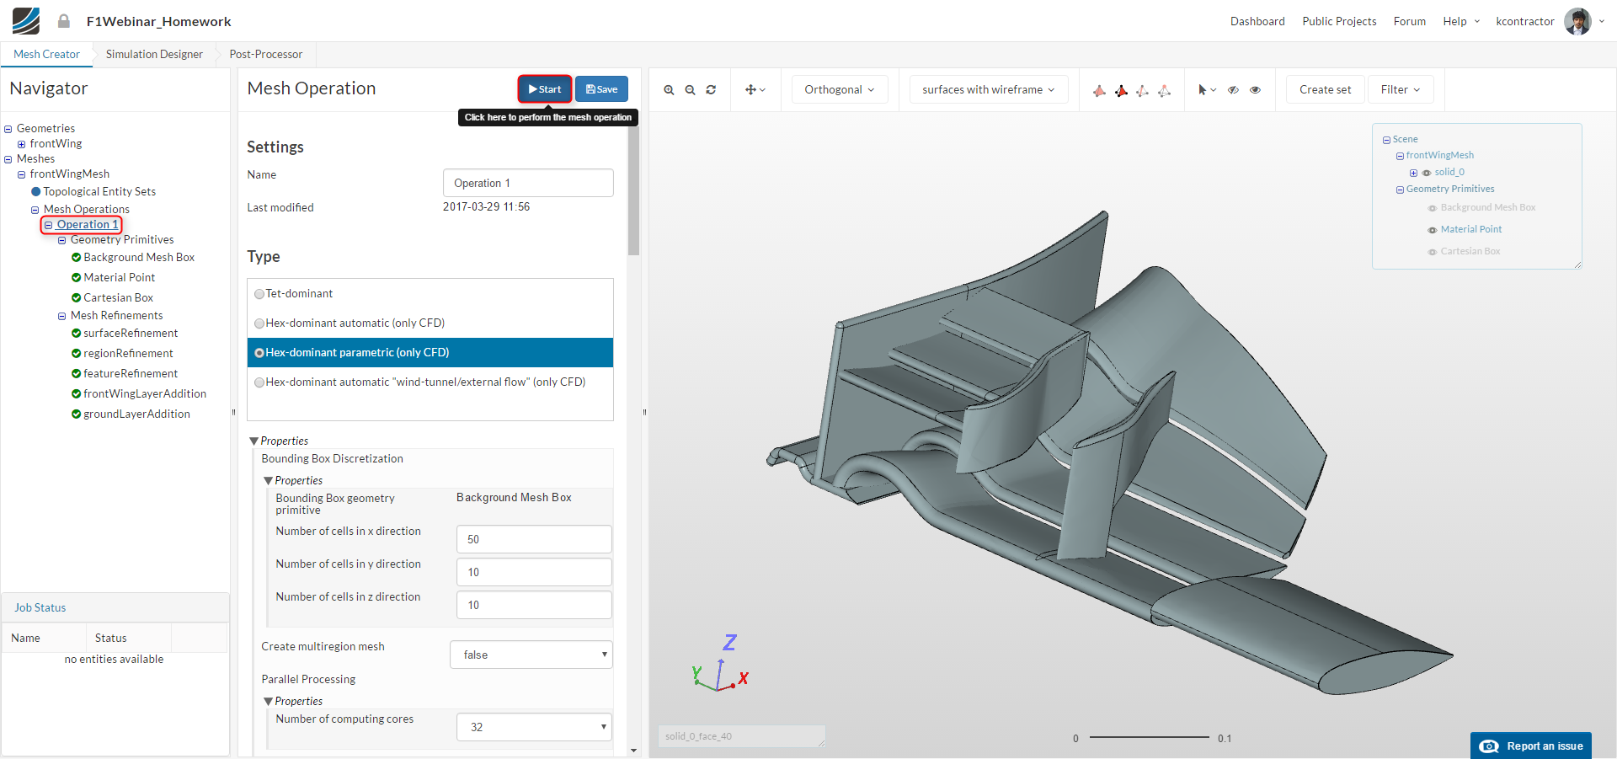The width and height of the screenshot is (1617, 759).
Task: Toggle visibility of Material Point in scene
Action: [x=1432, y=230]
